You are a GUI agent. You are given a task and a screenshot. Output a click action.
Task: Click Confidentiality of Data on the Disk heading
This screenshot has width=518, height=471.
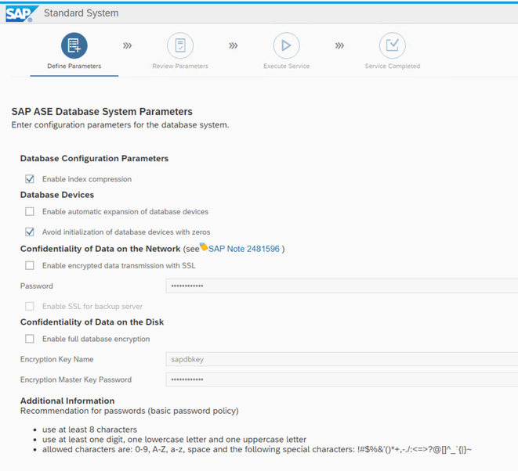point(92,322)
